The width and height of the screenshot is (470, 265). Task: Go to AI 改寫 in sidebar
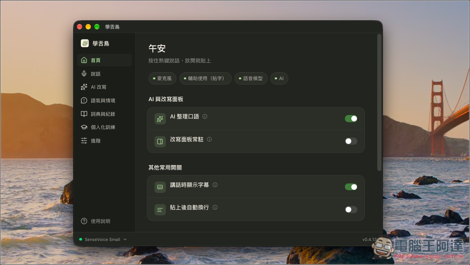click(x=104, y=87)
